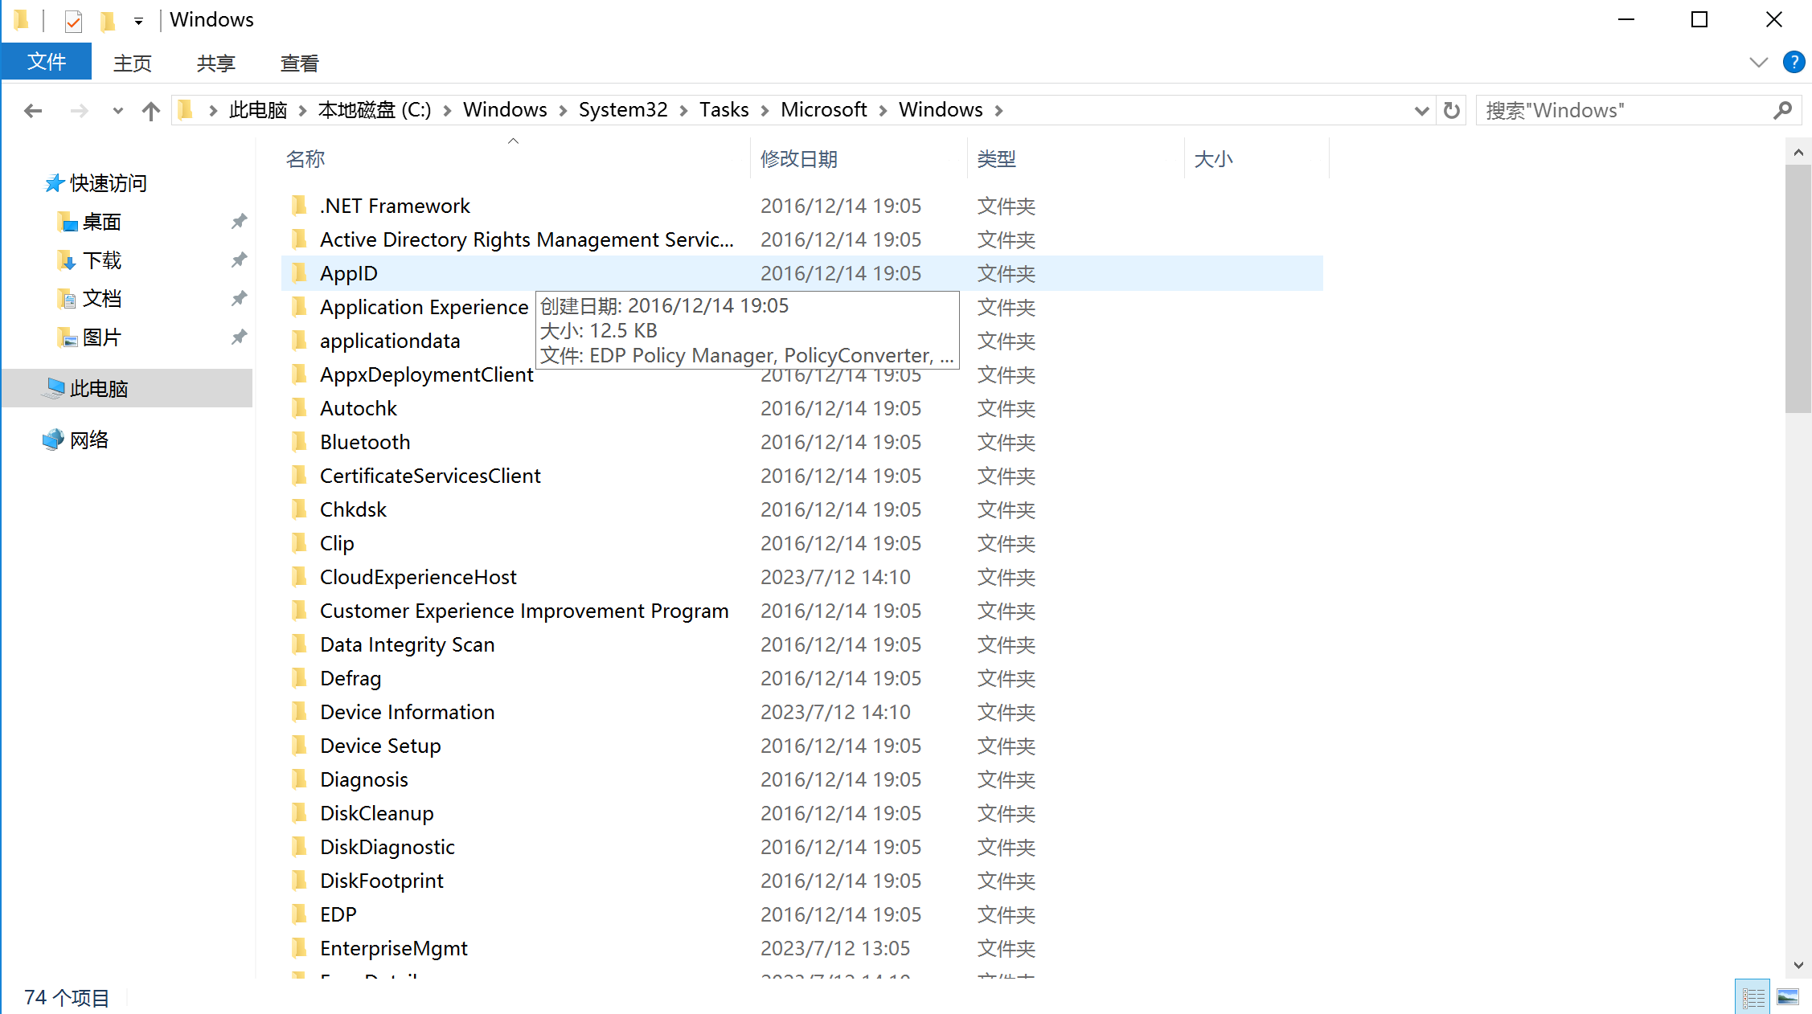The width and height of the screenshot is (1812, 1014).
Task: Toggle pin for Pictures (图片)
Action: click(239, 337)
